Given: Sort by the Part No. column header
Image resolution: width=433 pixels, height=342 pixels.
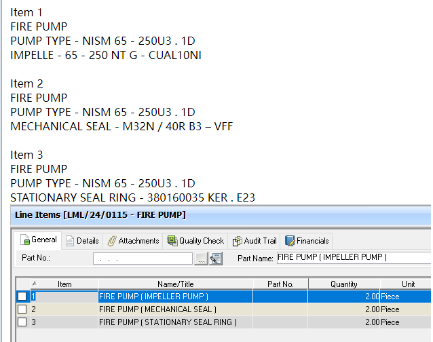Looking at the screenshot, I should click(280, 284).
